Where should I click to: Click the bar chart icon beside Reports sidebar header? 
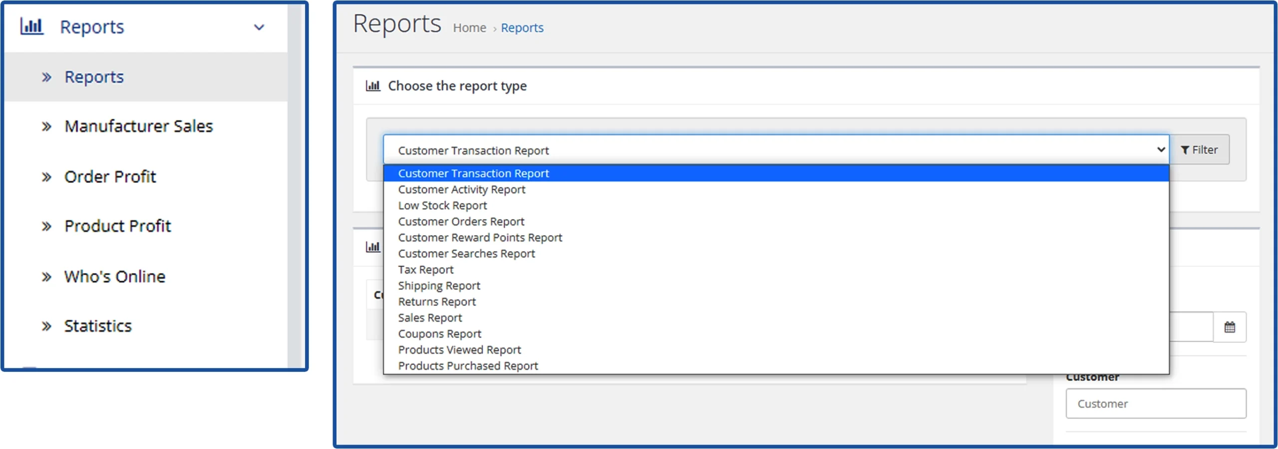coord(31,26)
